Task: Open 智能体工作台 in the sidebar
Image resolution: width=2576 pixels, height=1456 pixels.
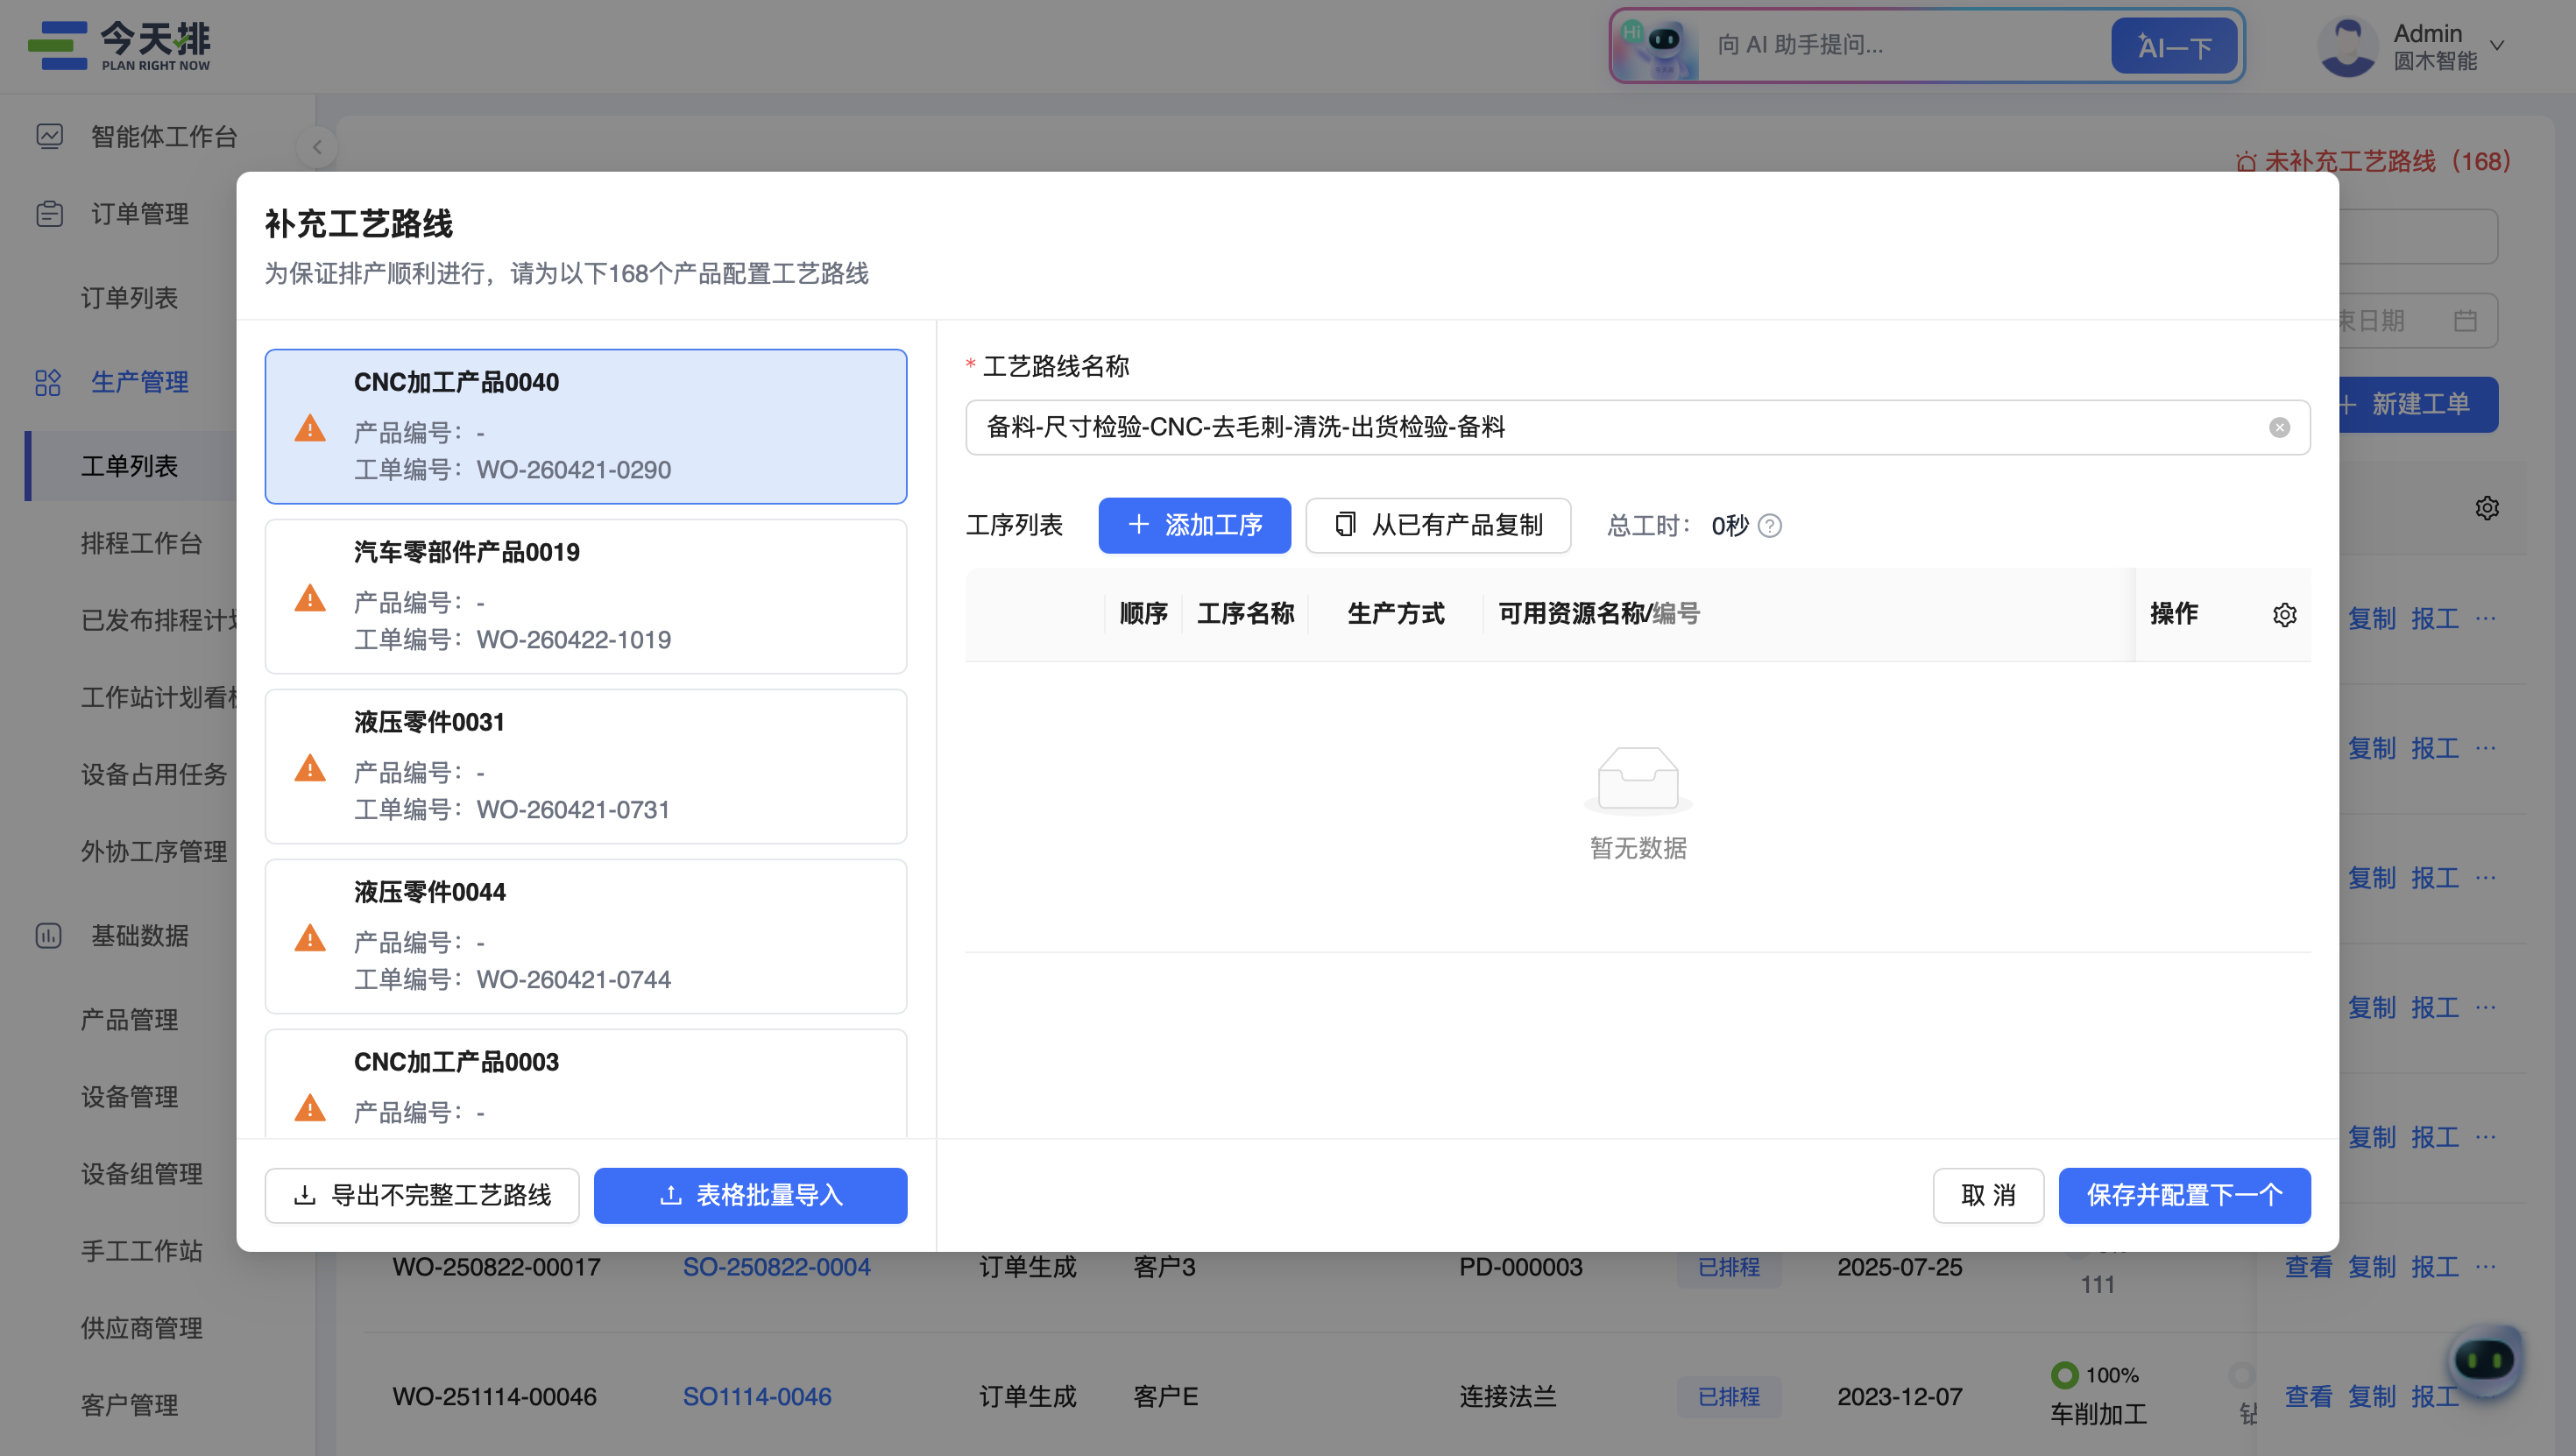Action: click(164, 136)
